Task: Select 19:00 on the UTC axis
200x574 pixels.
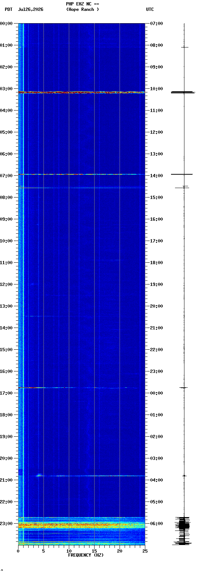Action: [157, 284]
